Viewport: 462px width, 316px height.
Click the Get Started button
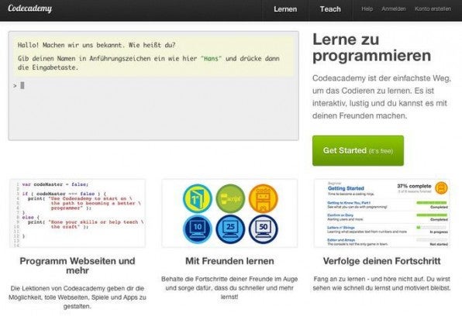coord(358,150)
